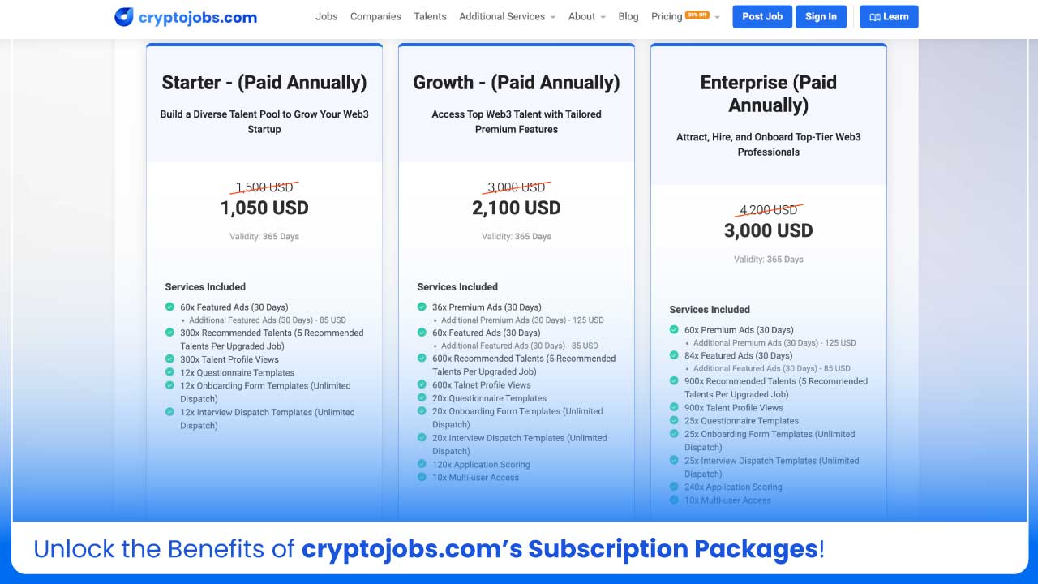Click the Enterprise (Paid Annually) plan heading

point(768,92)
